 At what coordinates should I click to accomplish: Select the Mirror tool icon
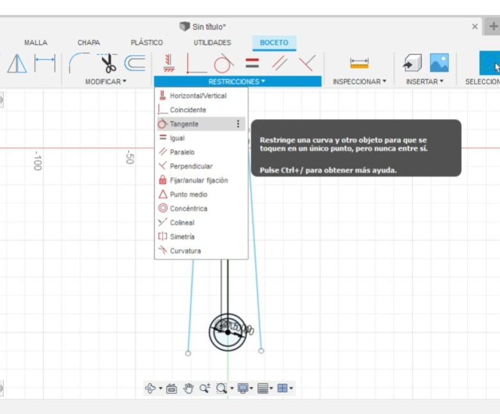[17, 63]
